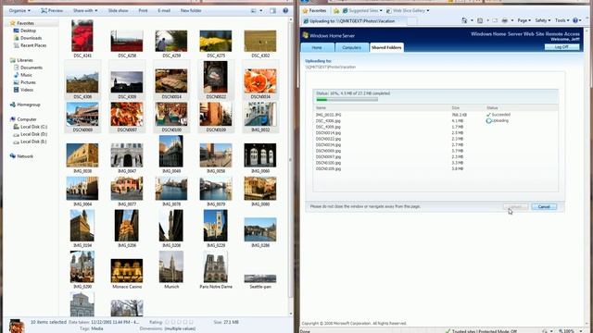Click Add to Favorites Bar icon

(336, 10)
